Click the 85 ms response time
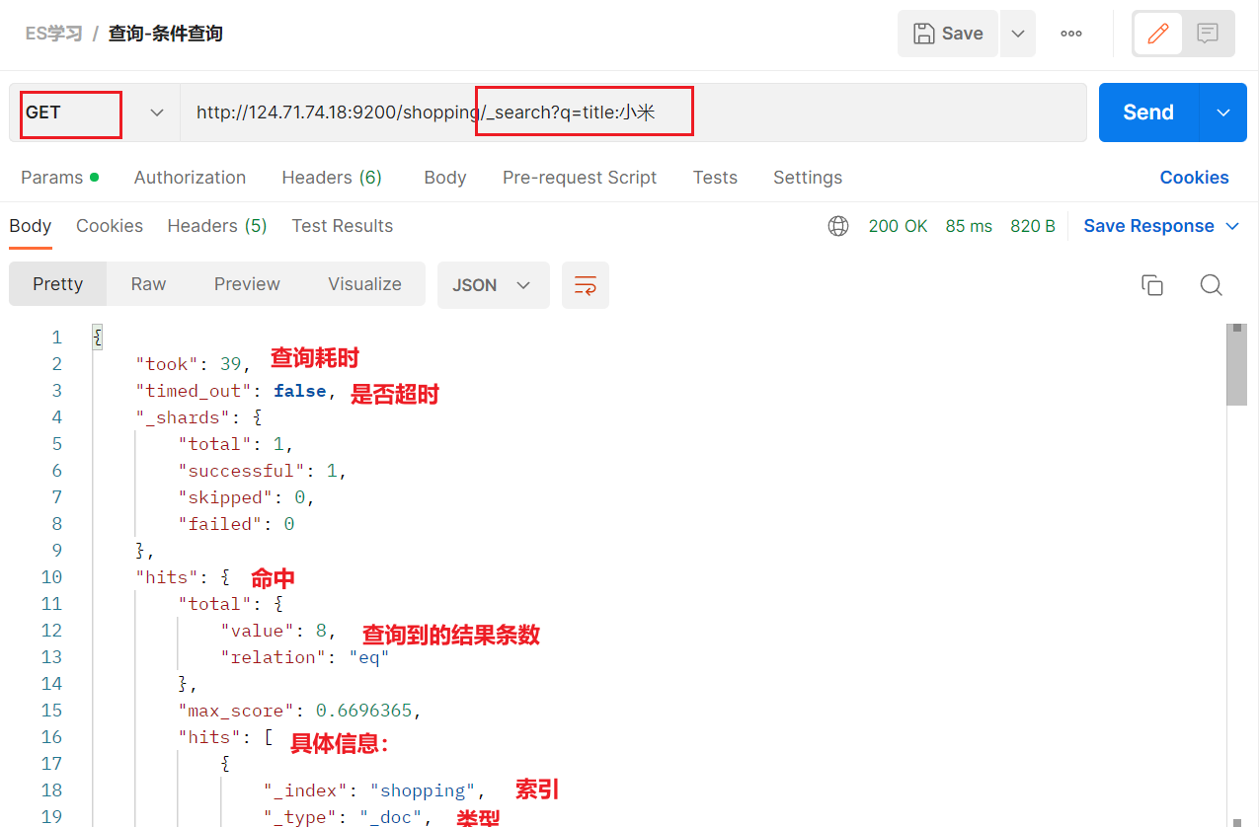 [969, 226]
